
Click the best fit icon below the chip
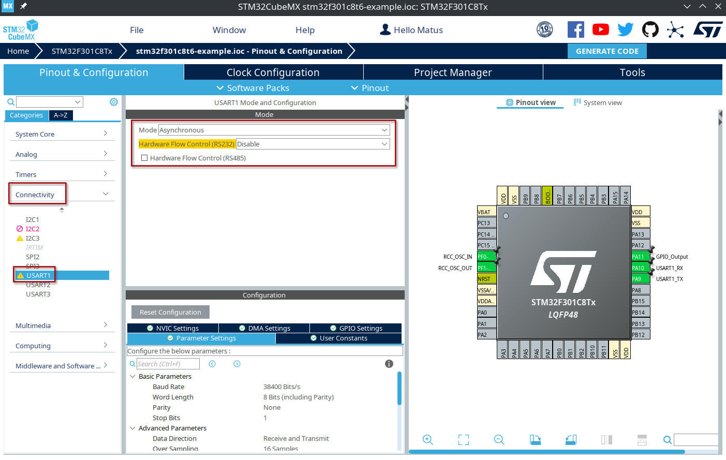pyautogui.click(x=463, y=439)
